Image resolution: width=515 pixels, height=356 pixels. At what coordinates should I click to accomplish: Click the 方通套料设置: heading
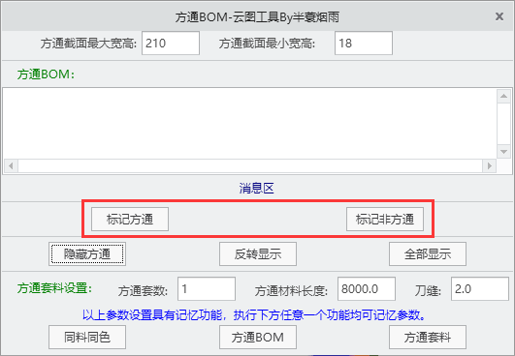coord(54,288)
